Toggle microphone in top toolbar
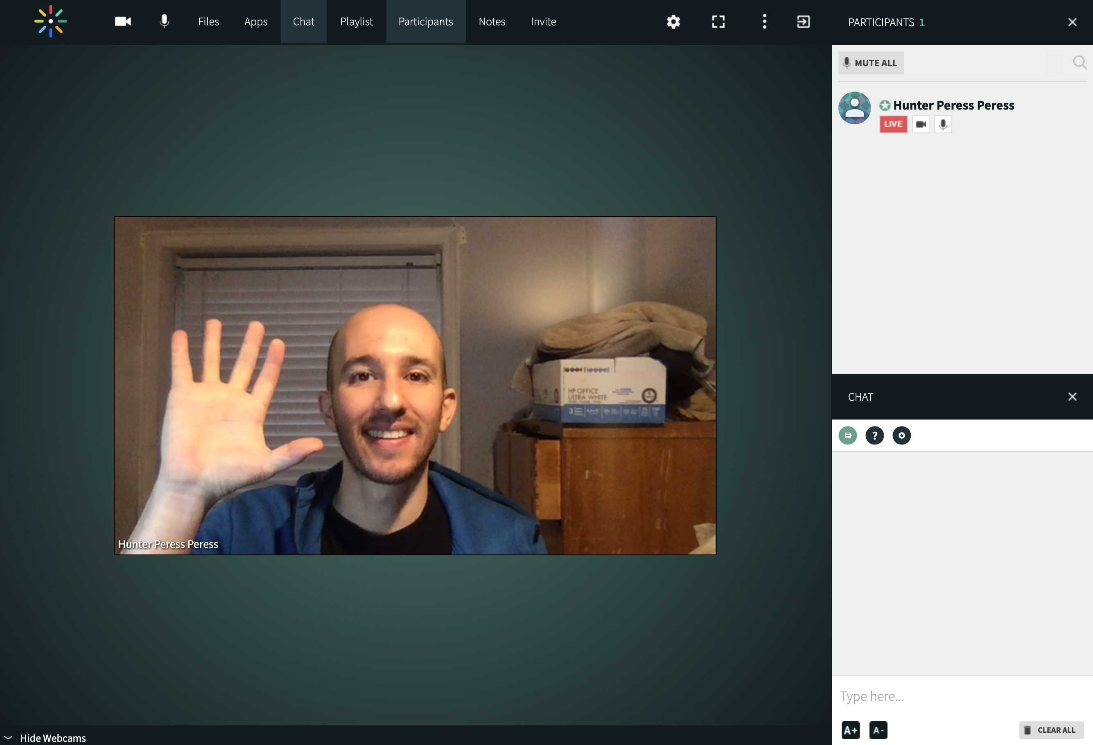Screen dimensions: 1093x745 tap(164, 22)
